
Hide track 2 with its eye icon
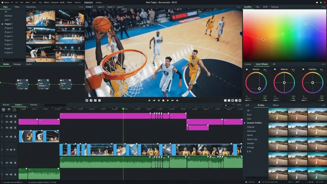click(7, 121)
